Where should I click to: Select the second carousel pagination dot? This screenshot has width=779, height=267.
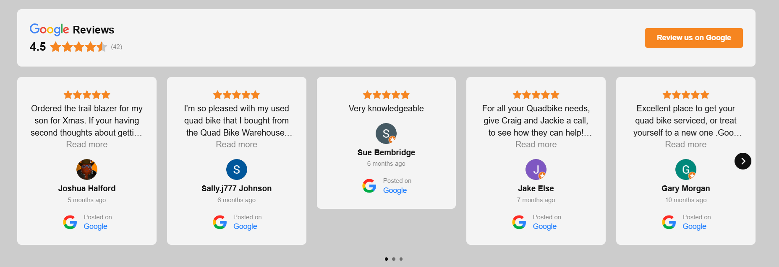point(394,259)
